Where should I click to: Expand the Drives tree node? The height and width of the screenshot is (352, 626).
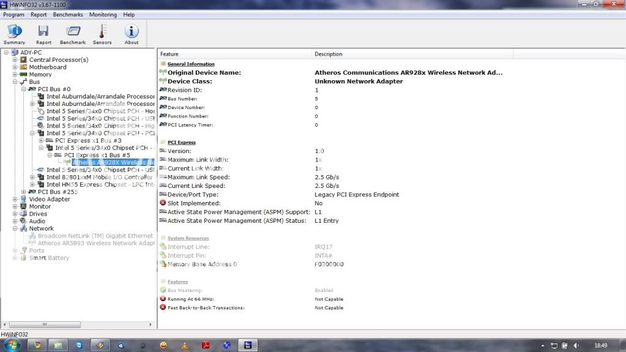[15, 214]
